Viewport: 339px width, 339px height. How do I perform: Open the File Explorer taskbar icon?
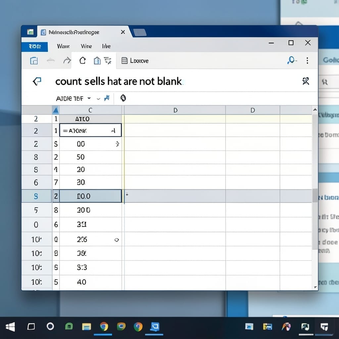tap(86, 327)
